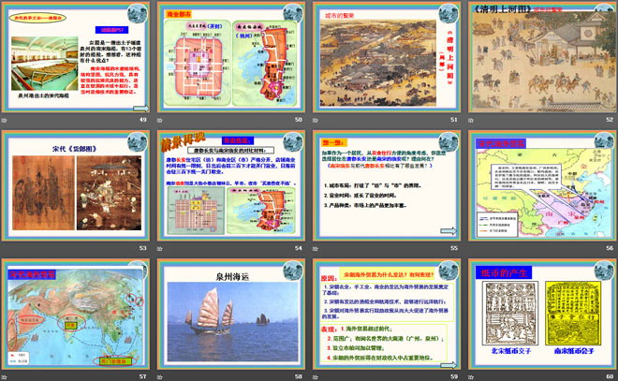
Task: Select slide 55 thumbnail with the 想一想 question
Action: point(387,186)
